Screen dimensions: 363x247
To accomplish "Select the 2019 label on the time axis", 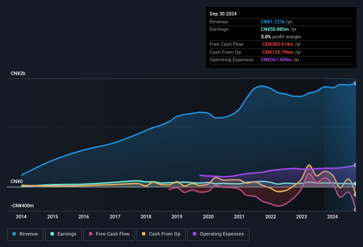I will tap(177, 217).
